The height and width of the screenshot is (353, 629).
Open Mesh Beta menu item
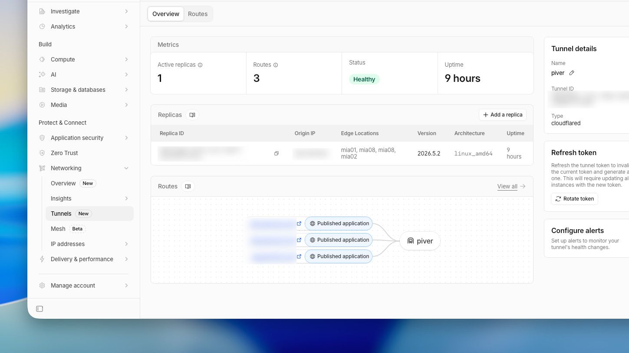[89, 229]
